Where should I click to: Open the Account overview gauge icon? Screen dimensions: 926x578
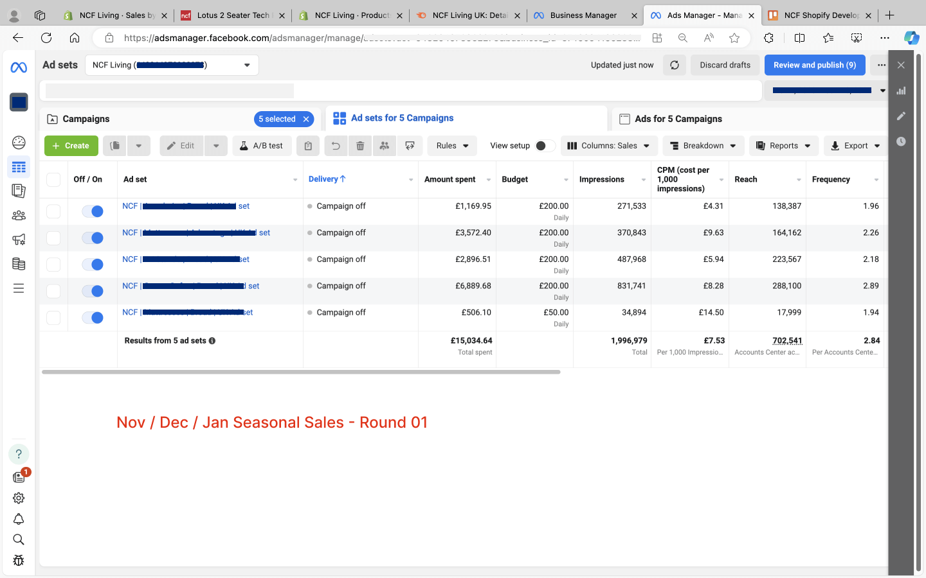[19, 142]
